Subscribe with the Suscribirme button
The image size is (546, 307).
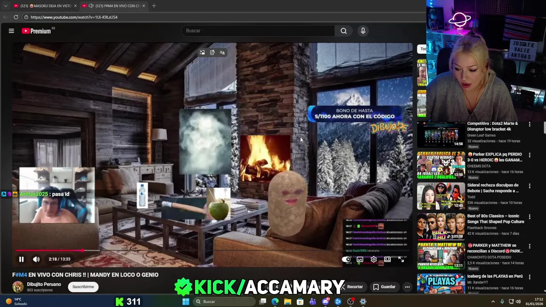[x=83, y=287]
